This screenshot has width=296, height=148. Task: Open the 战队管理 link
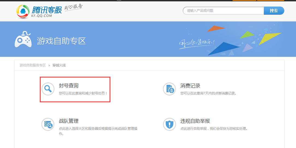coord(68,121)
